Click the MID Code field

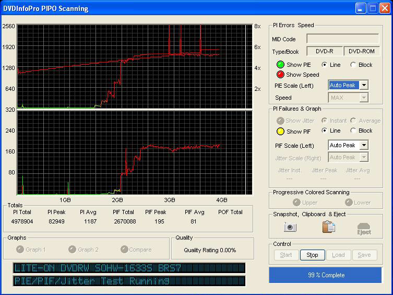click(x=342, y=39)
